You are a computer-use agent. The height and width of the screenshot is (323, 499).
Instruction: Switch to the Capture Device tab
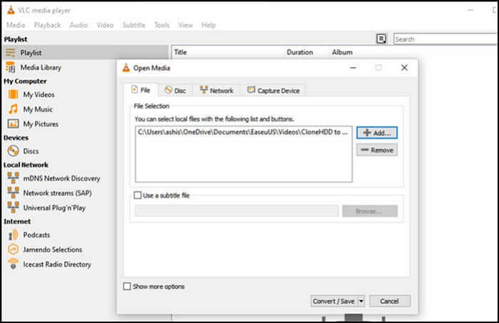pyautogui.click(x=273, y=91)
